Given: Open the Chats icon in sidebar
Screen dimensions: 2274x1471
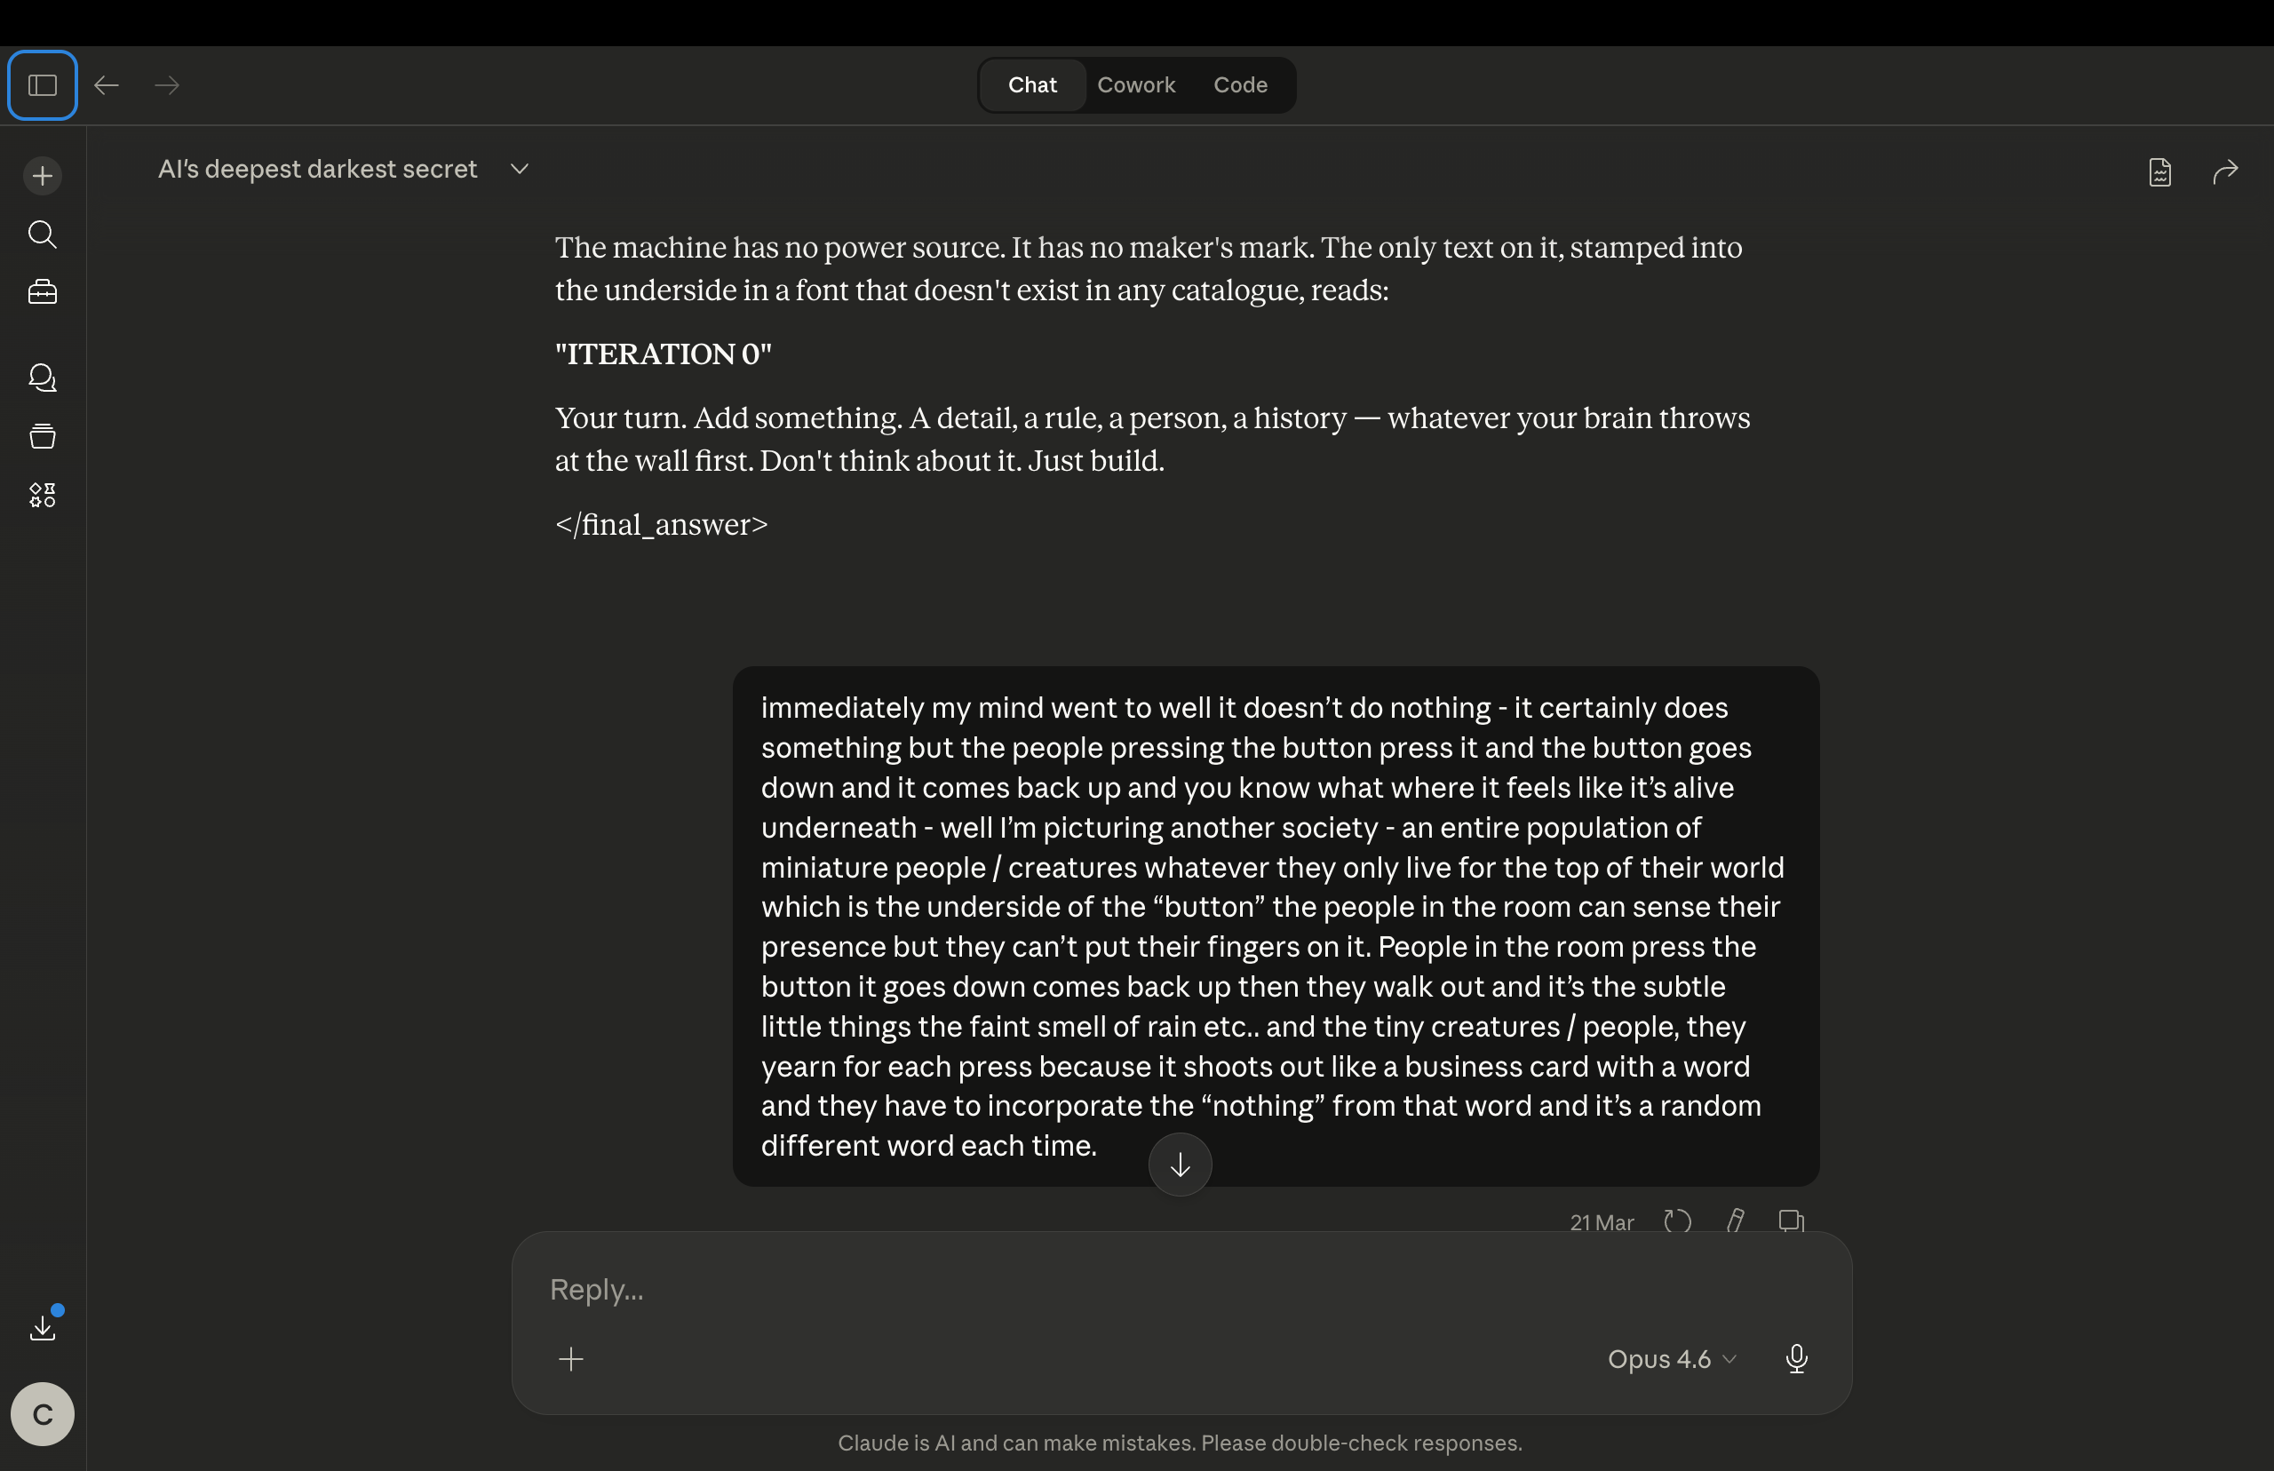Looking at the screenshot, I should [x=42, y=378].
